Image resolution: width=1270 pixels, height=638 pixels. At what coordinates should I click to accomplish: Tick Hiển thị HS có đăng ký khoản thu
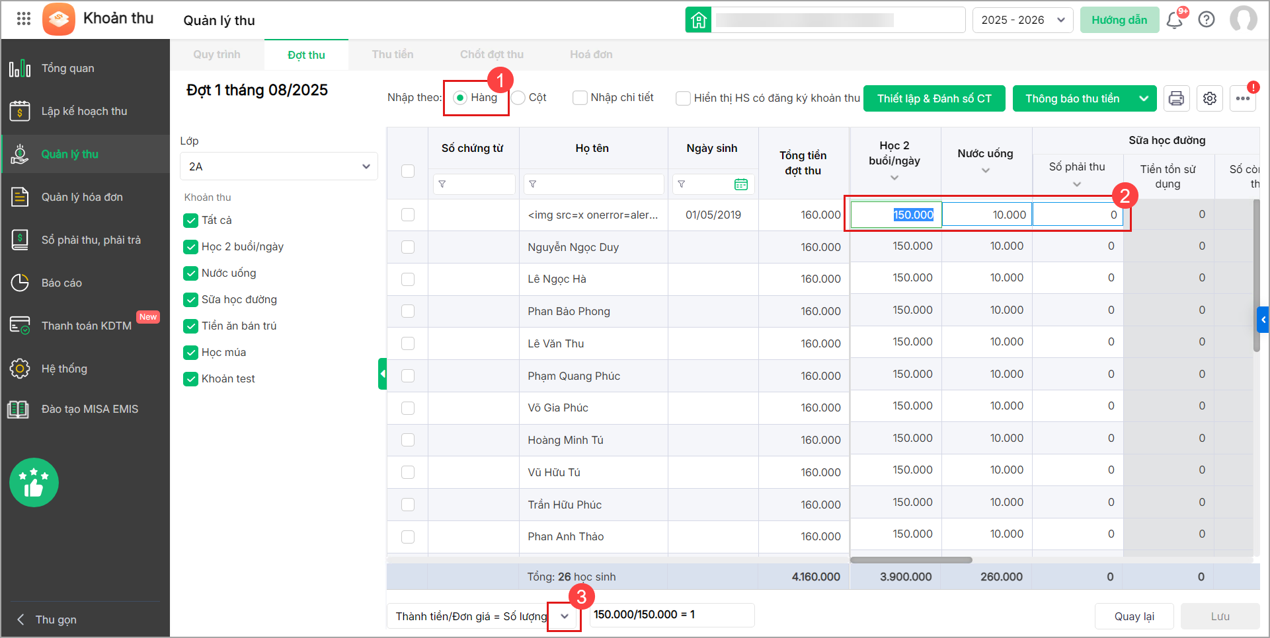[683, 98]
